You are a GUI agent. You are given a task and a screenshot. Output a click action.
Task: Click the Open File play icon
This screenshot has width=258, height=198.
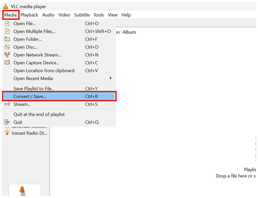tap(7, 23)
